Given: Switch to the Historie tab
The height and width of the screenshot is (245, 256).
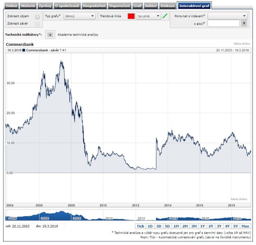Looking at the screenshot, I should 28,6.
